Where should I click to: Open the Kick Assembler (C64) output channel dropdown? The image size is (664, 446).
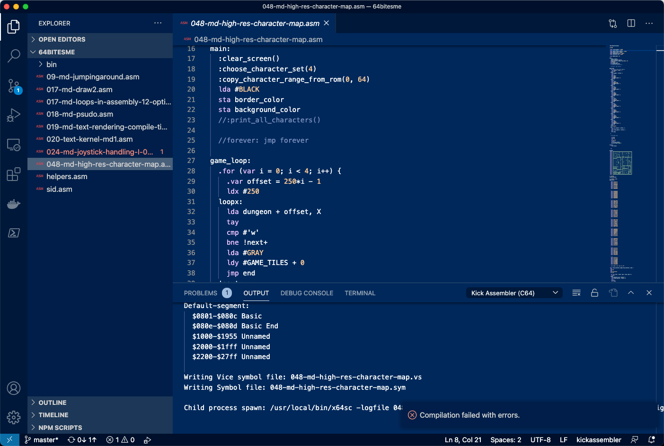click(x=514, y=293)
